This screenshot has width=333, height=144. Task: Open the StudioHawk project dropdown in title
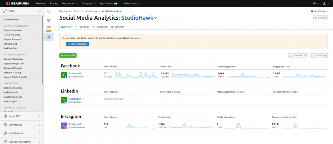tap(139, 18)
